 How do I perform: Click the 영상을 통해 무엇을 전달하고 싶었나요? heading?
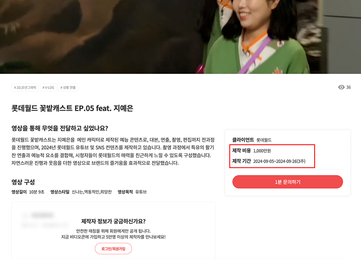60,128
